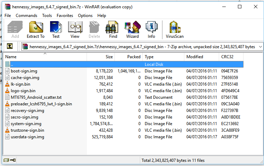Sort files by Modified column

(x=201, y=57)
